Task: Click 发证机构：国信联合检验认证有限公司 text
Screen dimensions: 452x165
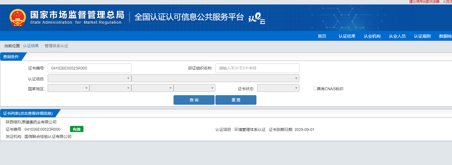Action: tap(39, 137)
